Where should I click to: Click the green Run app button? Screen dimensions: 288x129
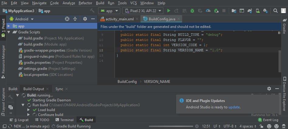pyautogui.click(x=169, y=11)
